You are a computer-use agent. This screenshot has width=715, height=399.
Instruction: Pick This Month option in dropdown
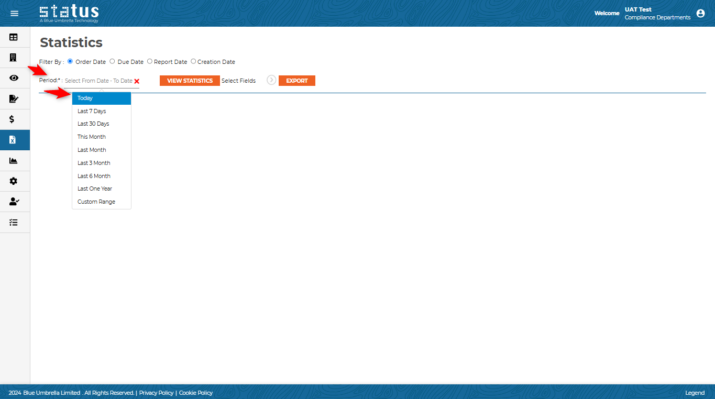(92, 137)
